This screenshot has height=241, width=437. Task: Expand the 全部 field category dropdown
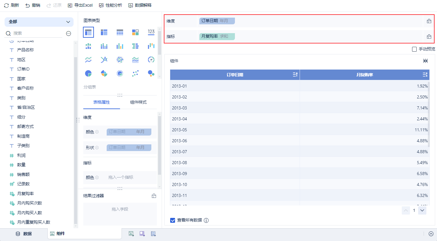click(x=39, y=22)
